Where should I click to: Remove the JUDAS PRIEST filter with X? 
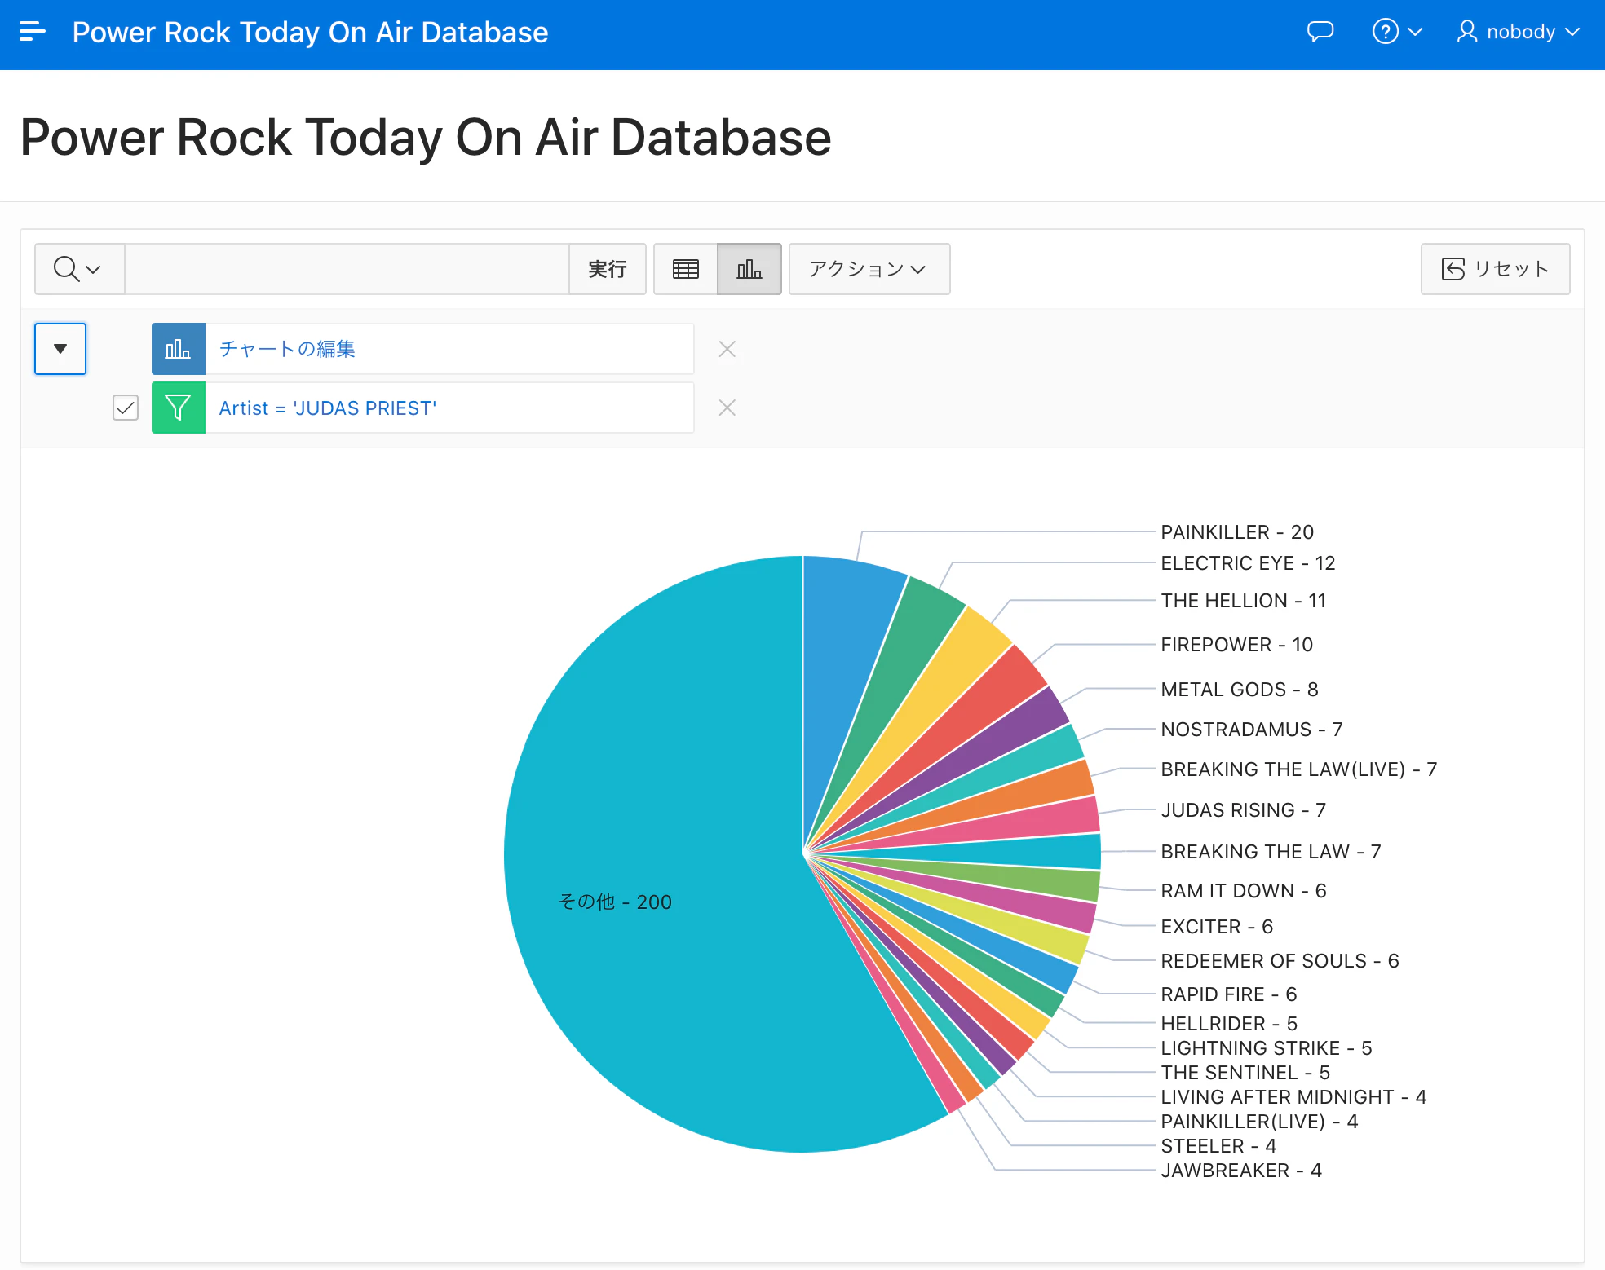727,408
